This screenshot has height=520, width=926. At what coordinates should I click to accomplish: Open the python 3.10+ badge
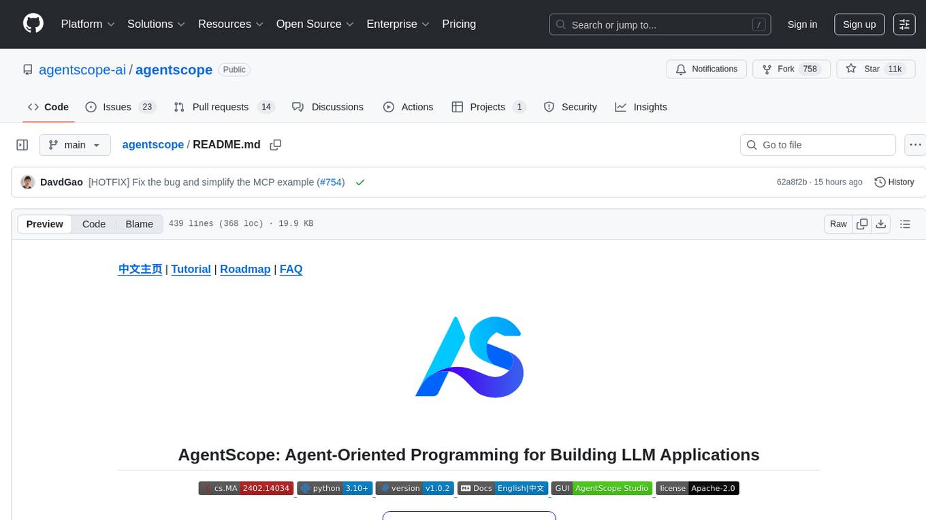334,488
